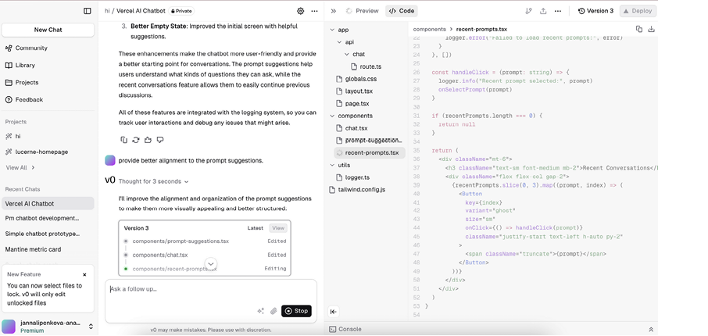Switch to the Code tab
Screen dimensions: 708x336
pos(402,11)
